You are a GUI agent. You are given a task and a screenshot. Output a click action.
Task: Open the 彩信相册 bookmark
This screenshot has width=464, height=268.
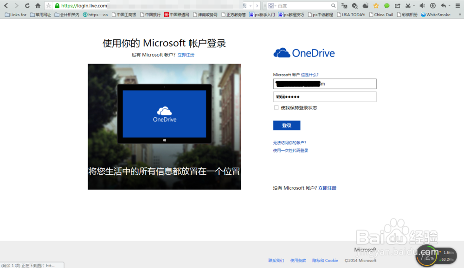[x=407, y=14]
